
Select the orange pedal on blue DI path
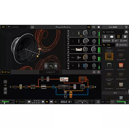click(71, 95)
